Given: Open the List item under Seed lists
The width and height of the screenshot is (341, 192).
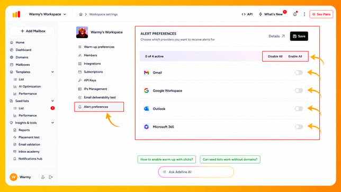Looking at the screenshot, I should [19, 108].
